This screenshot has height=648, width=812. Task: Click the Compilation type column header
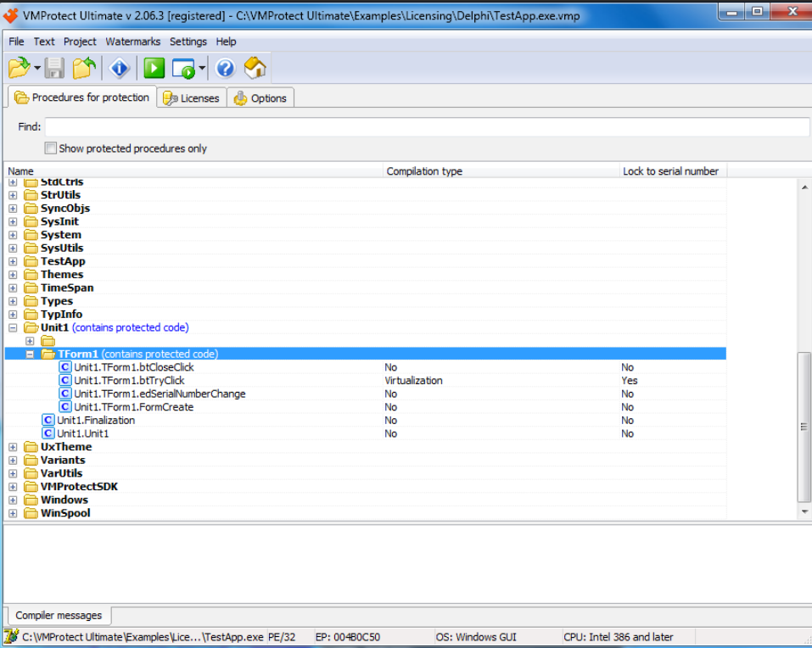pyautogui.click(x=501, y=170)
